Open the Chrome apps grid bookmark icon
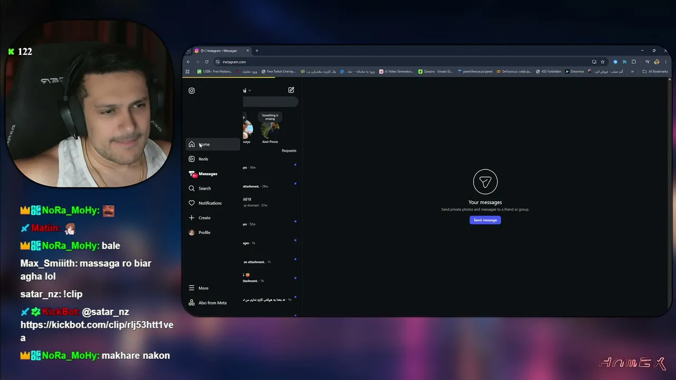The width and height of the screenshot is (676, 380). click(187, 71)
